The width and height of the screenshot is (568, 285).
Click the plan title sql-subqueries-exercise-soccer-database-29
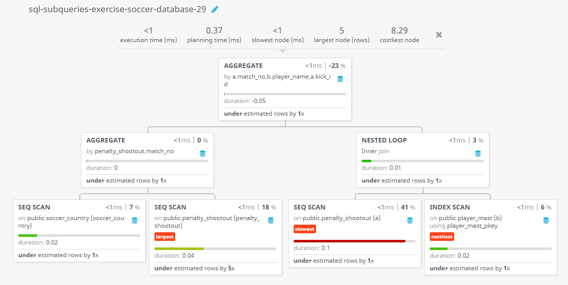[117, 10]
